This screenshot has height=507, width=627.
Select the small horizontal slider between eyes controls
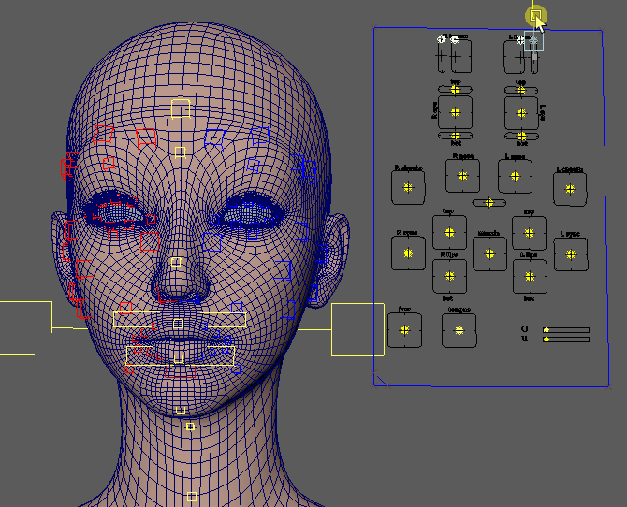[489, 202]
